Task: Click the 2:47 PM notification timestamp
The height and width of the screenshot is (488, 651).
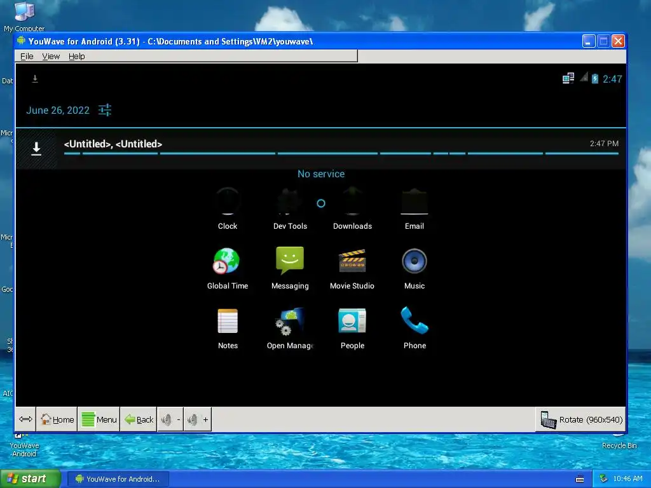Action: click(604, 144)
